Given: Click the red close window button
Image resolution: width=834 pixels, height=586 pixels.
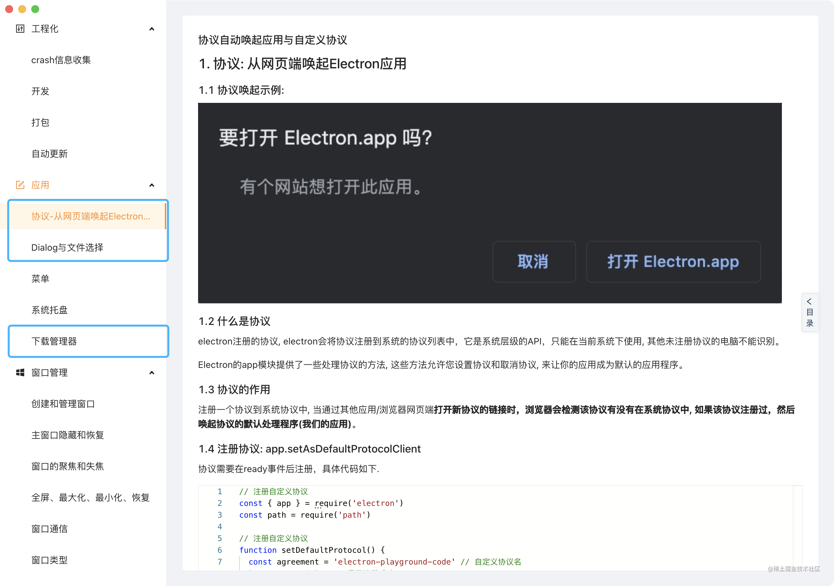Looking at the screenshot, I should click(9, 9).
